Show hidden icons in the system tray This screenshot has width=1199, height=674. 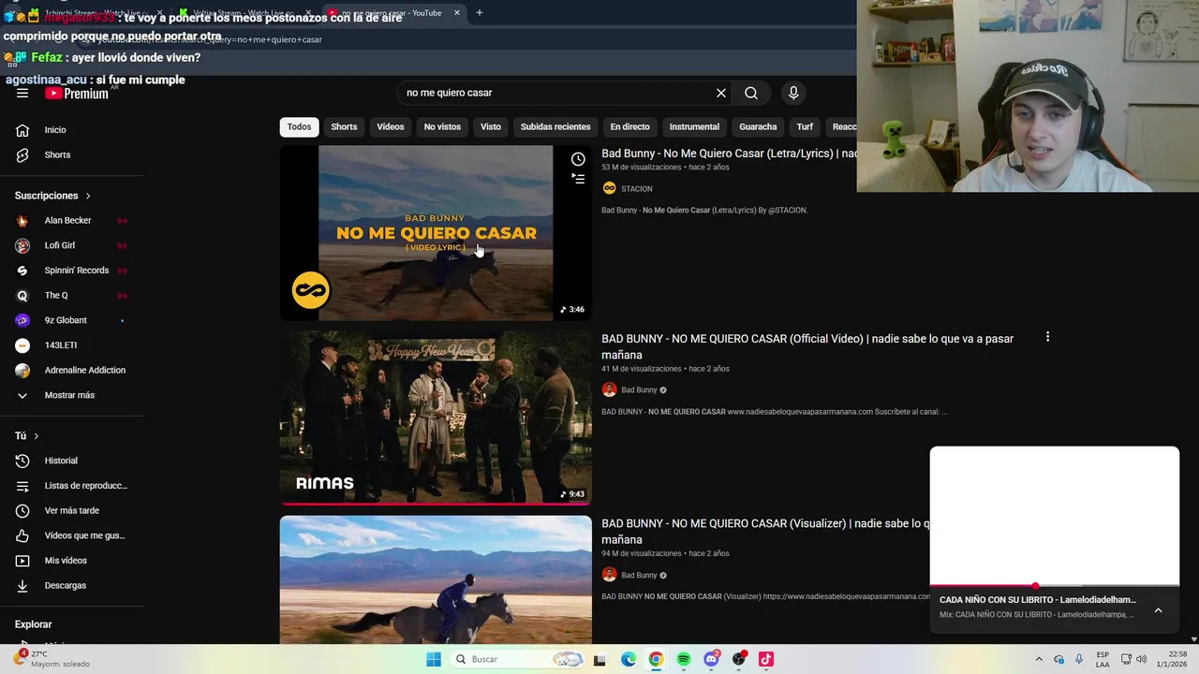[x=1038, y=659]
